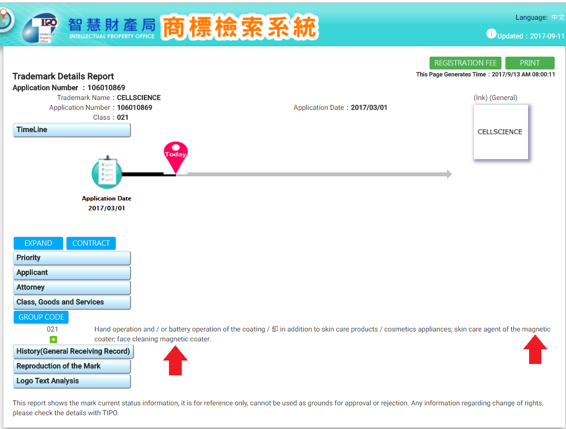Open the REGISTRATION FEE page

coord(466,63)
